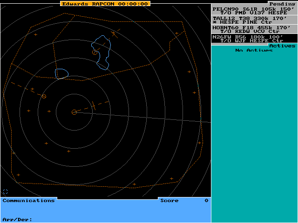The width and height of the screenshot is (298, 223).
Task: Click the Edwards RAPCON clock title
Action: 105,4
